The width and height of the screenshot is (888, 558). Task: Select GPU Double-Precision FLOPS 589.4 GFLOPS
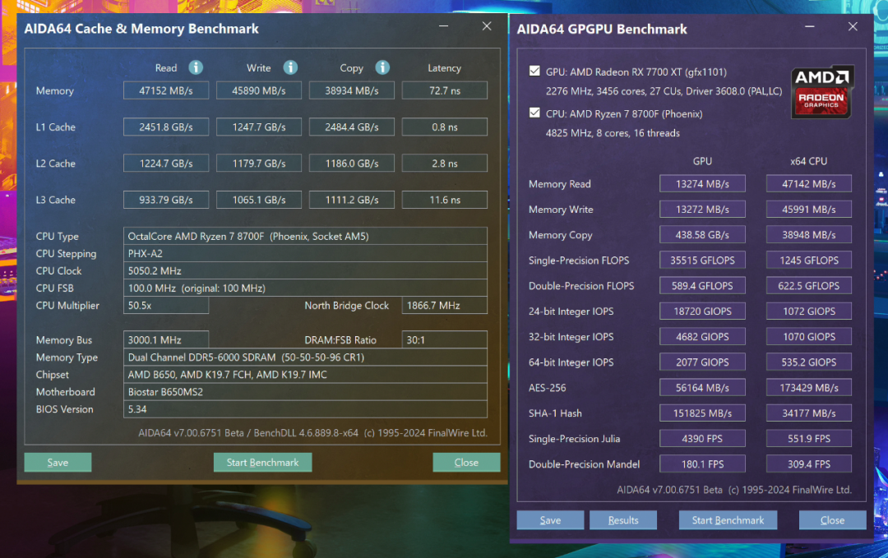pyautogui.click(x=702, y=286)
